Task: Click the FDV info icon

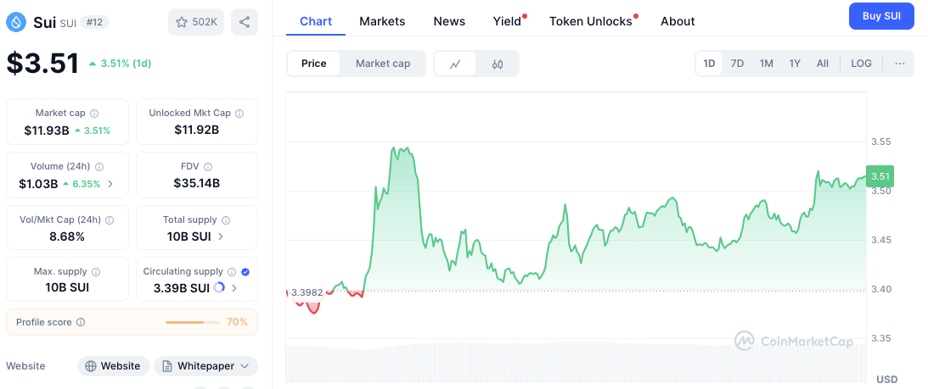Action: click(208, 167)
